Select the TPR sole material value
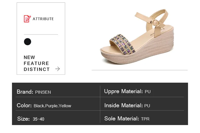 point(145,119)
